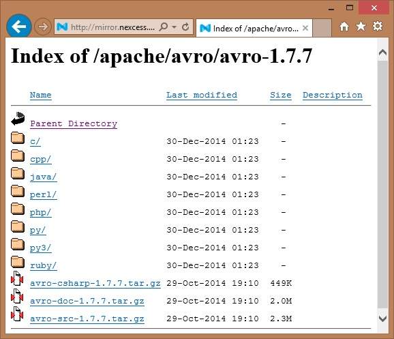
Task: Sort listing by Description column
Action: (x=333, y=95)
